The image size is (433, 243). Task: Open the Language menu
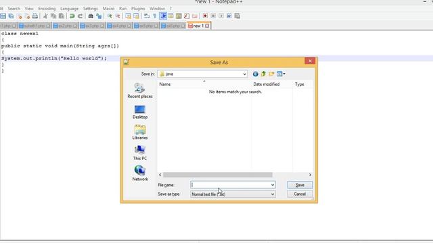[69, 9]
